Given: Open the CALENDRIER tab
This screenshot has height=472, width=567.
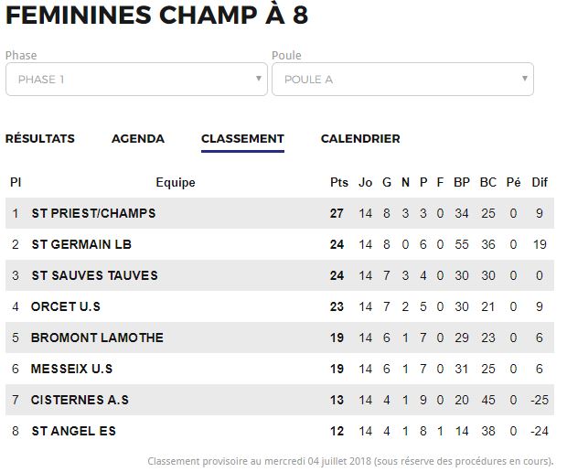Looking at the screenshot, I should (360, 138).
